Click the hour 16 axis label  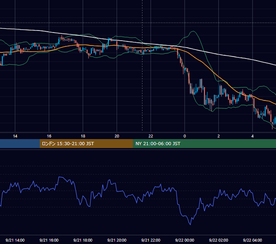click(x=49, y=136)
